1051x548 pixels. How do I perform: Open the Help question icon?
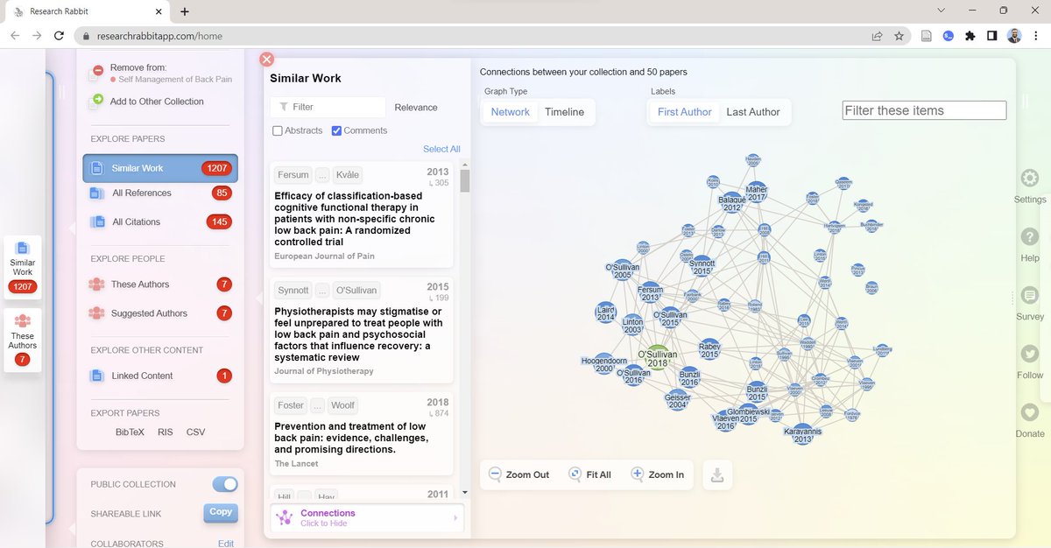tap(1030, 237)
